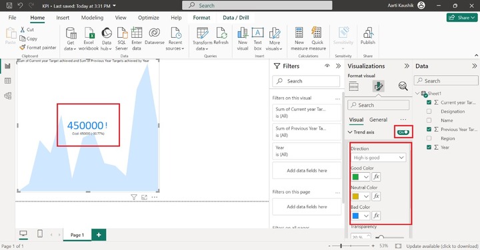Click the blue Bad Color swatch
480x250 pixels.
355,216
